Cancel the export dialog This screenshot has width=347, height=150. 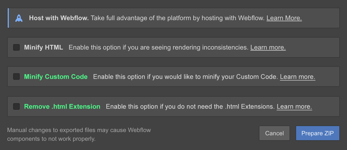[274, 133]
